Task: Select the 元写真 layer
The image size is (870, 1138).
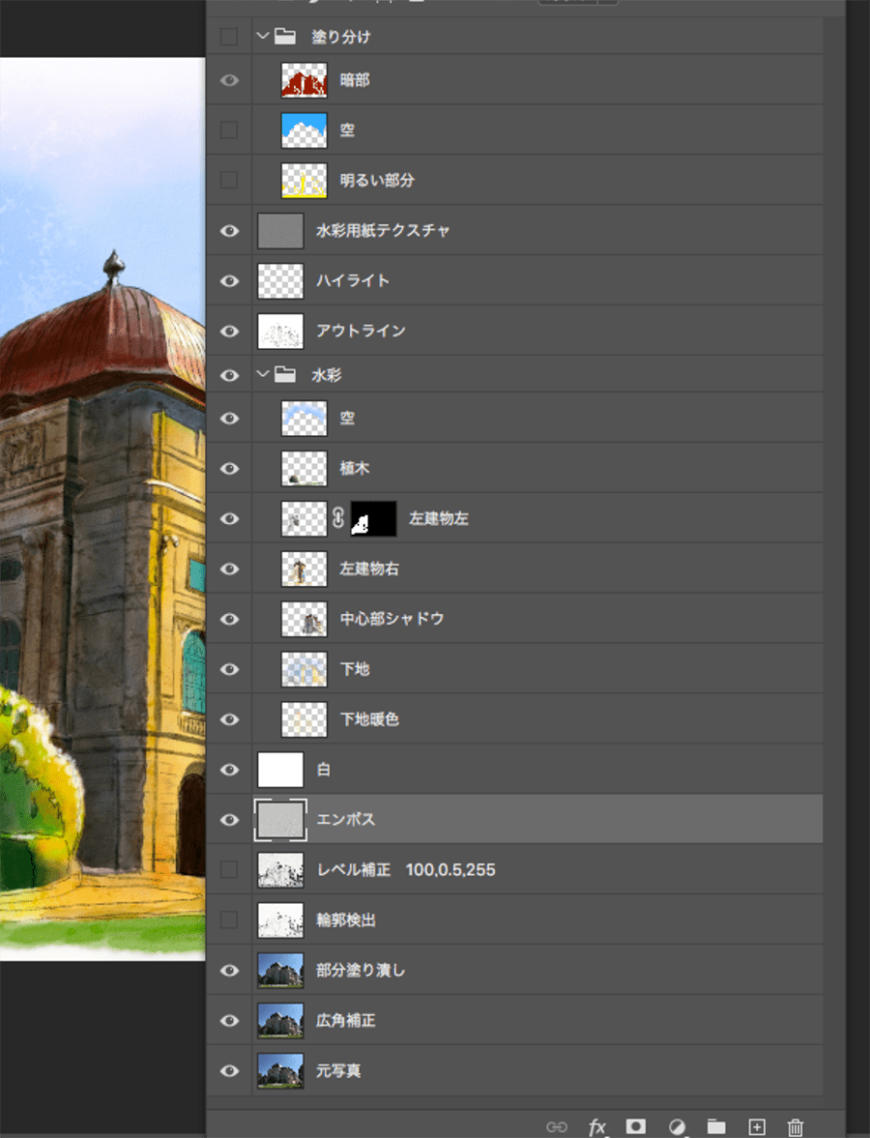Action: [x=338, y=1071]
